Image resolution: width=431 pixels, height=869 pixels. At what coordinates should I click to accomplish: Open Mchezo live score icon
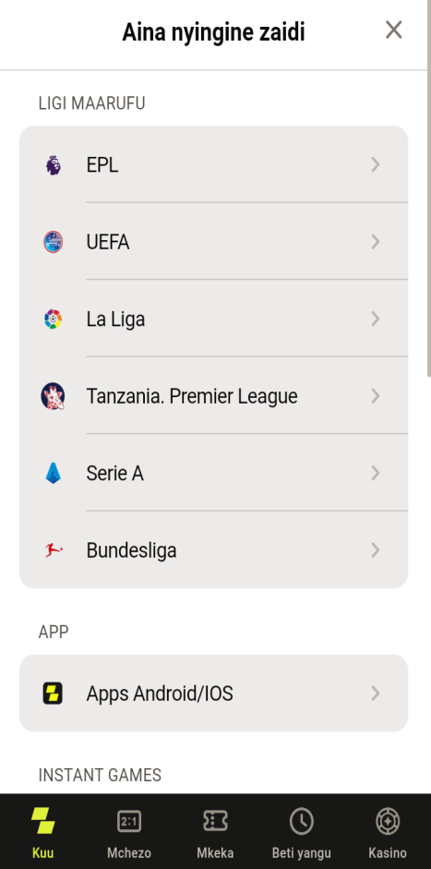[129, 821]
